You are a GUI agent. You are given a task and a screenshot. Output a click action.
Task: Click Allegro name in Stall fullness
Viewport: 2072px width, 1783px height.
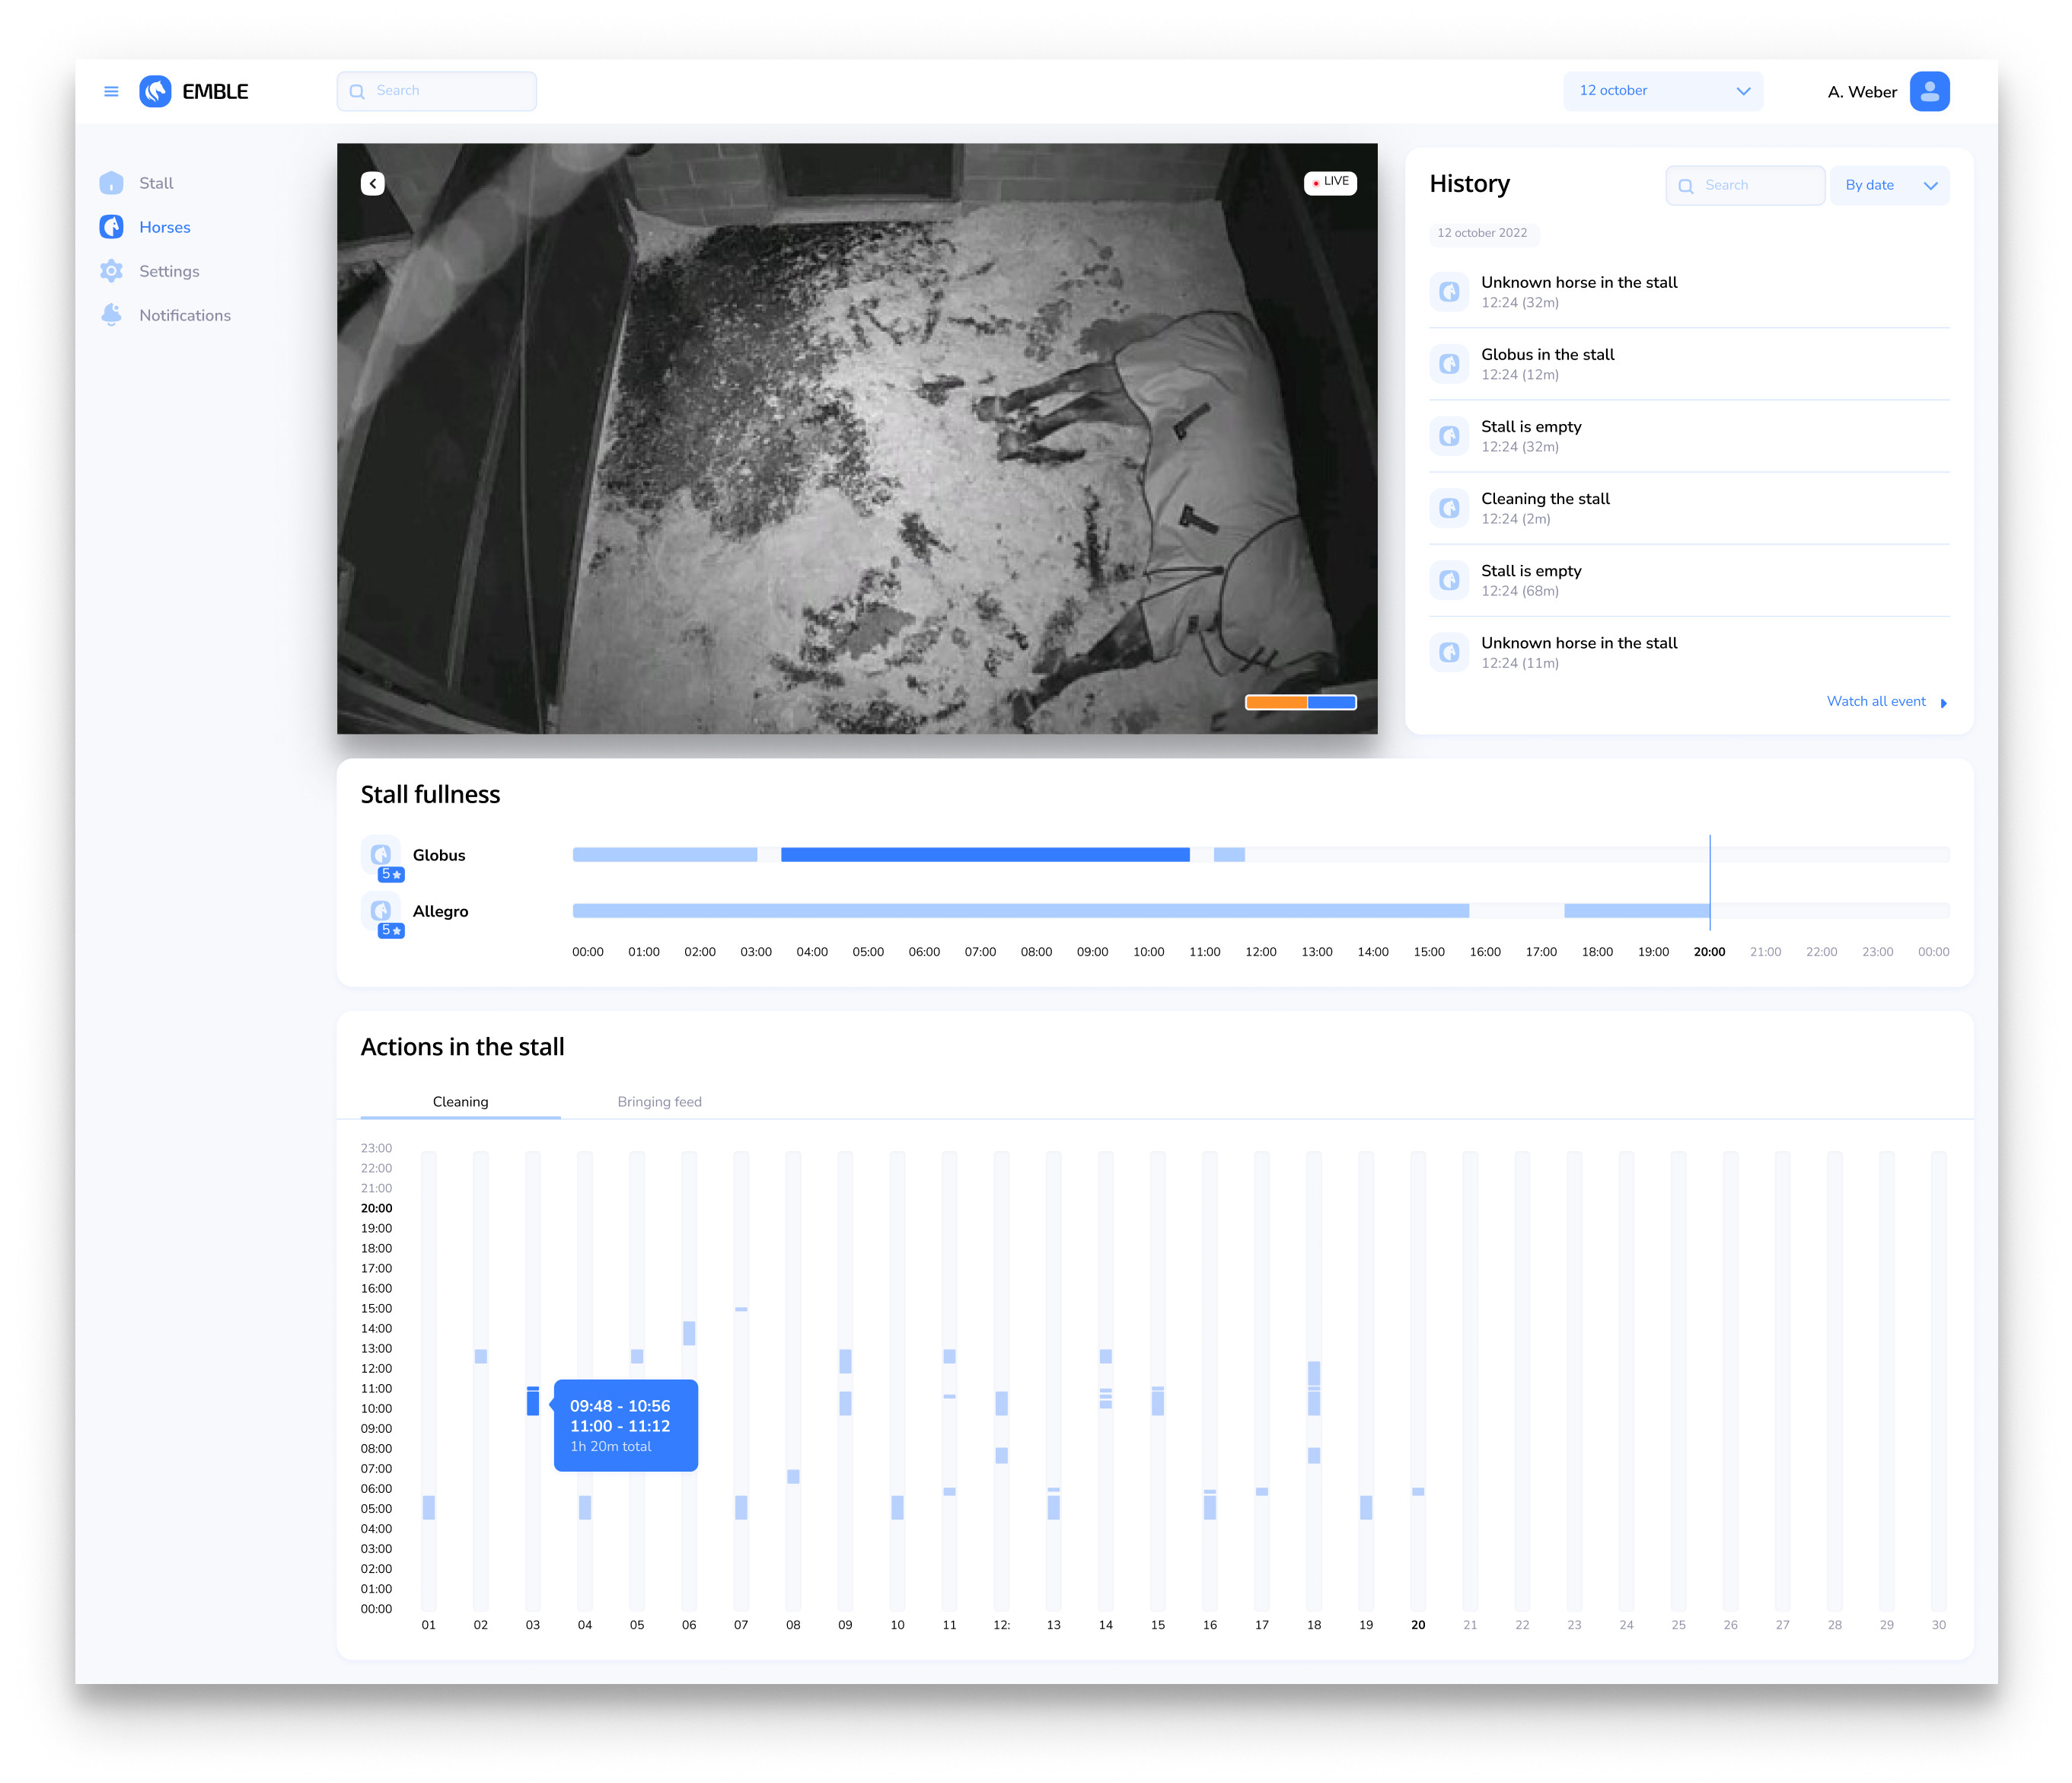pos(440,911)
